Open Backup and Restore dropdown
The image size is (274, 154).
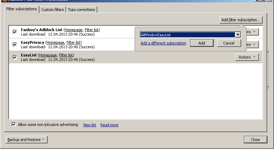coord(27,140)
